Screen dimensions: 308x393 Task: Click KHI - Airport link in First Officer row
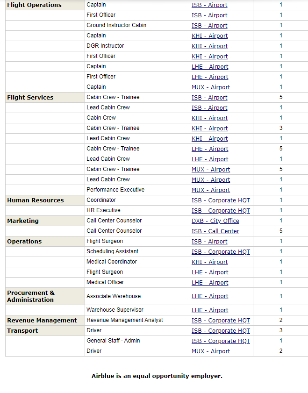pos(209,57)
